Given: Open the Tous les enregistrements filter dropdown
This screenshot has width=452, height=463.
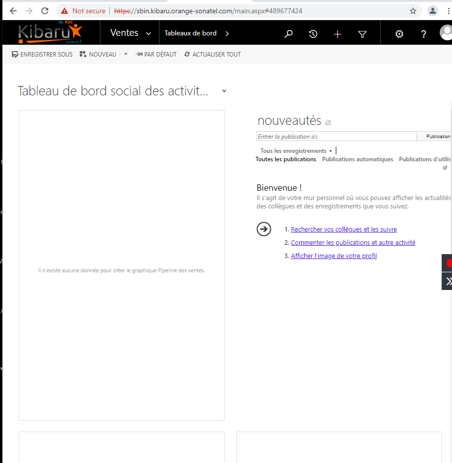Looking at the screenshot, I should point(296,151).
